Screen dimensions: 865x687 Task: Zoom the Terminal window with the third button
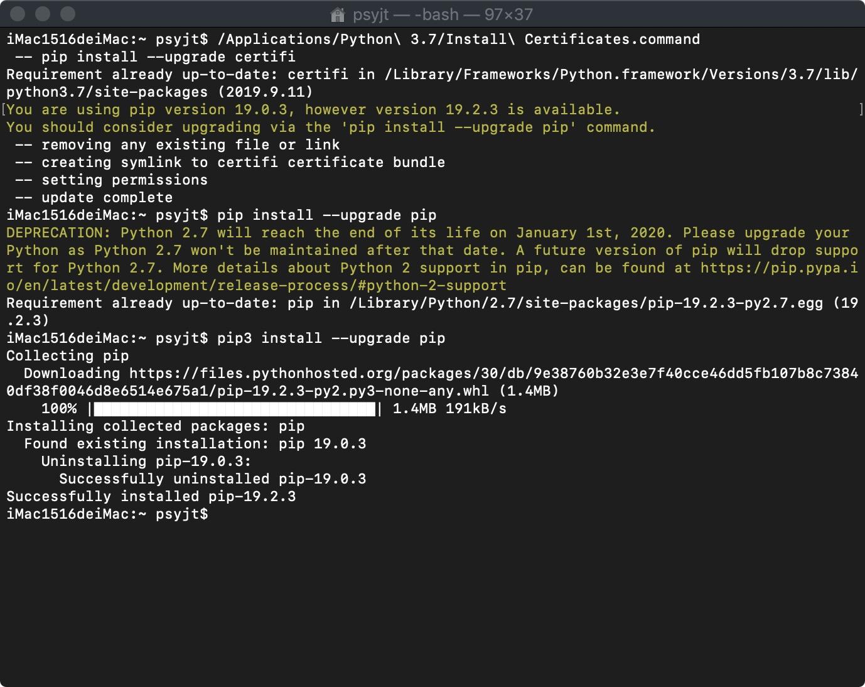(x=68, y=14)
